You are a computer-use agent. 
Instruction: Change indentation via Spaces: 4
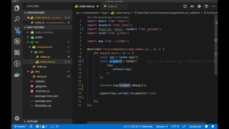[x=162, y=126]
